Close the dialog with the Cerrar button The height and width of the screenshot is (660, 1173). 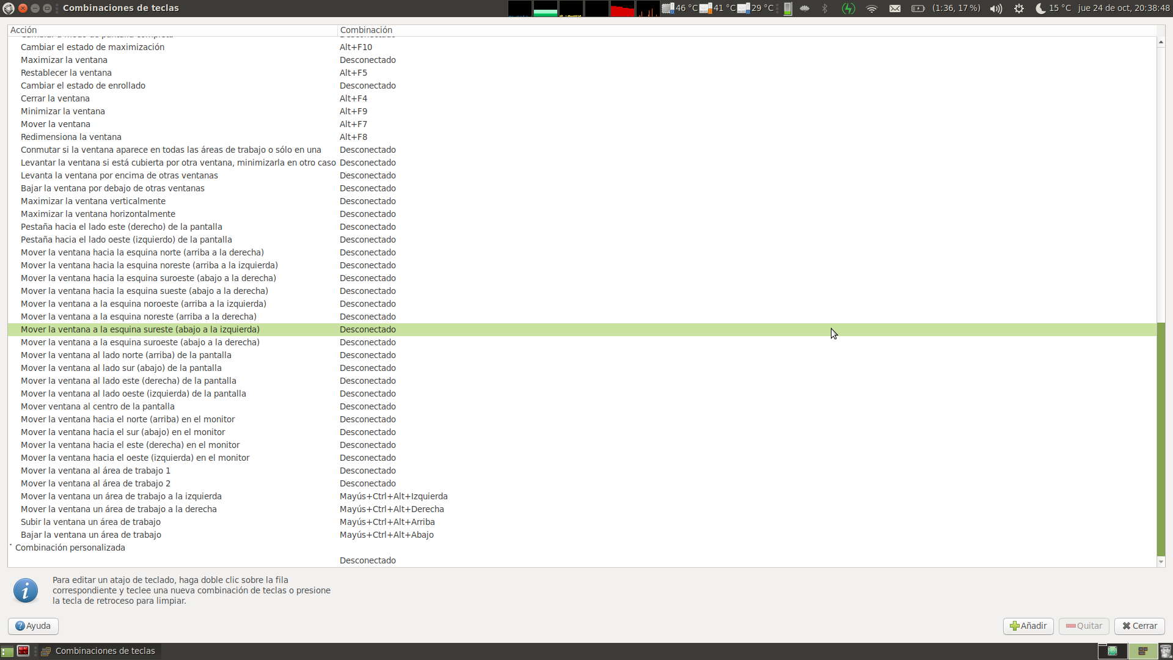pos(1139,626)
